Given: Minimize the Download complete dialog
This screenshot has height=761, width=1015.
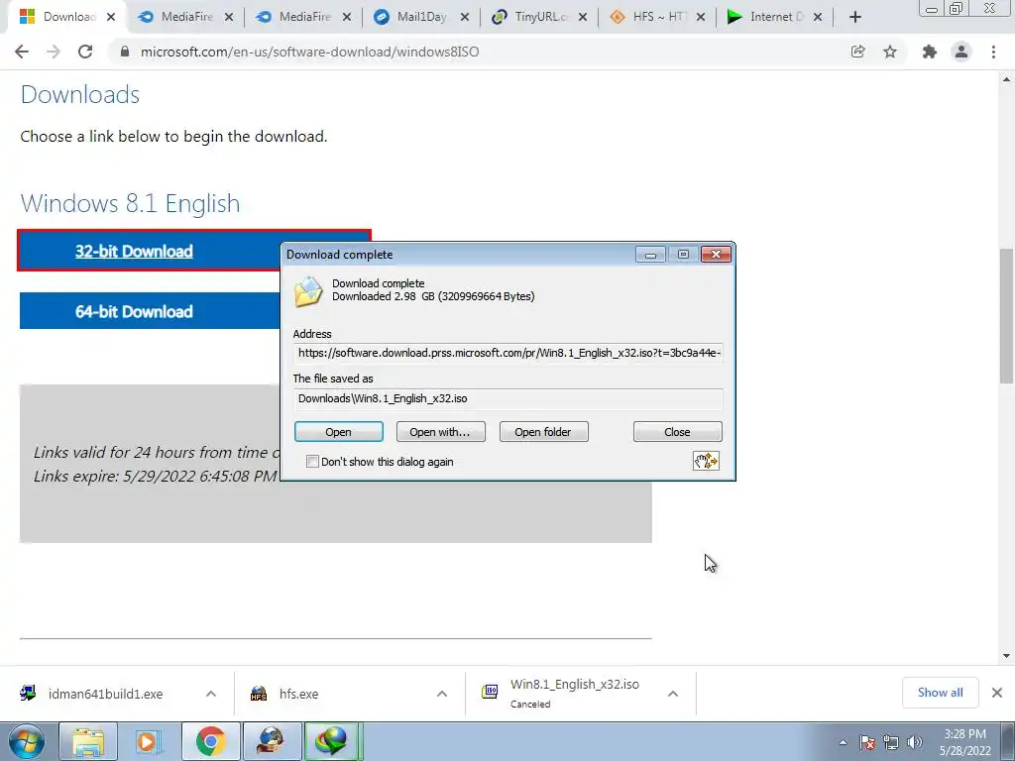Looking at the screenshot, I should coord(650,255).
